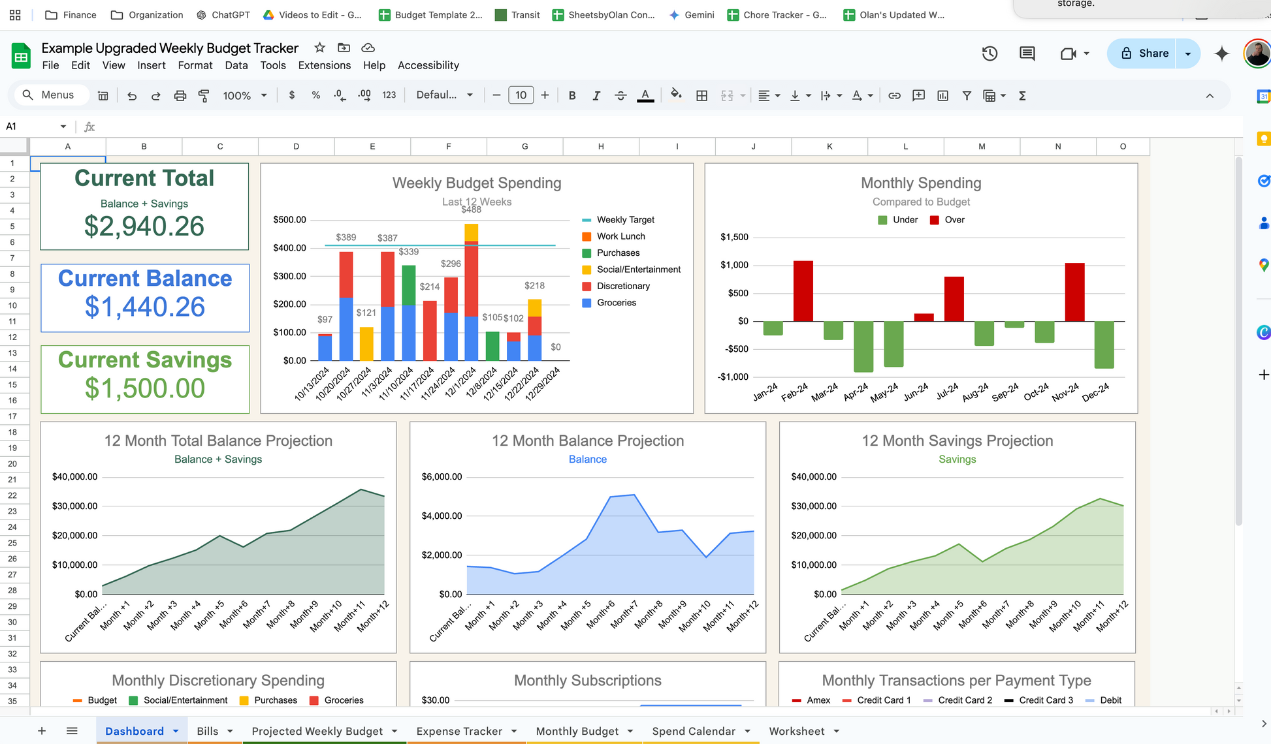Click the Share button
The image size is (1271, 744).
click(x=1144, y=54)
